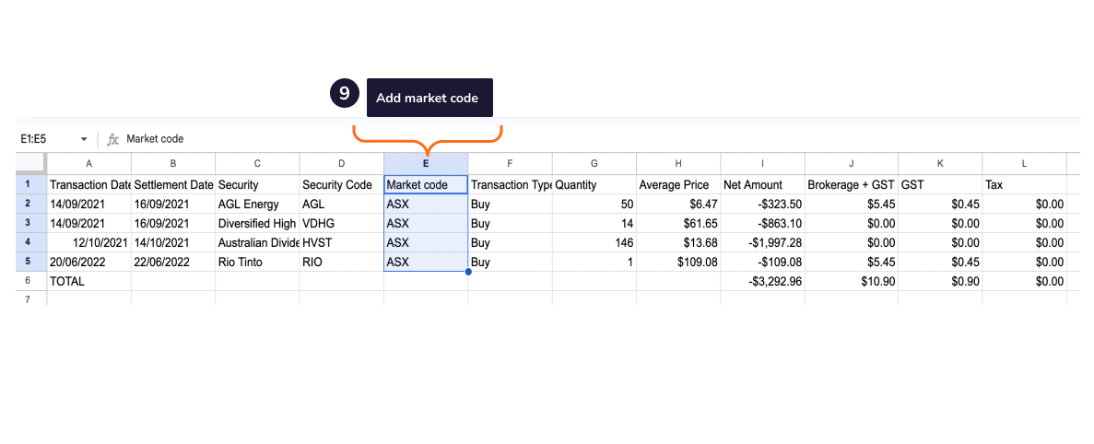
Task: Click the Transaction Date header cell
Action: tap(88, 184)
